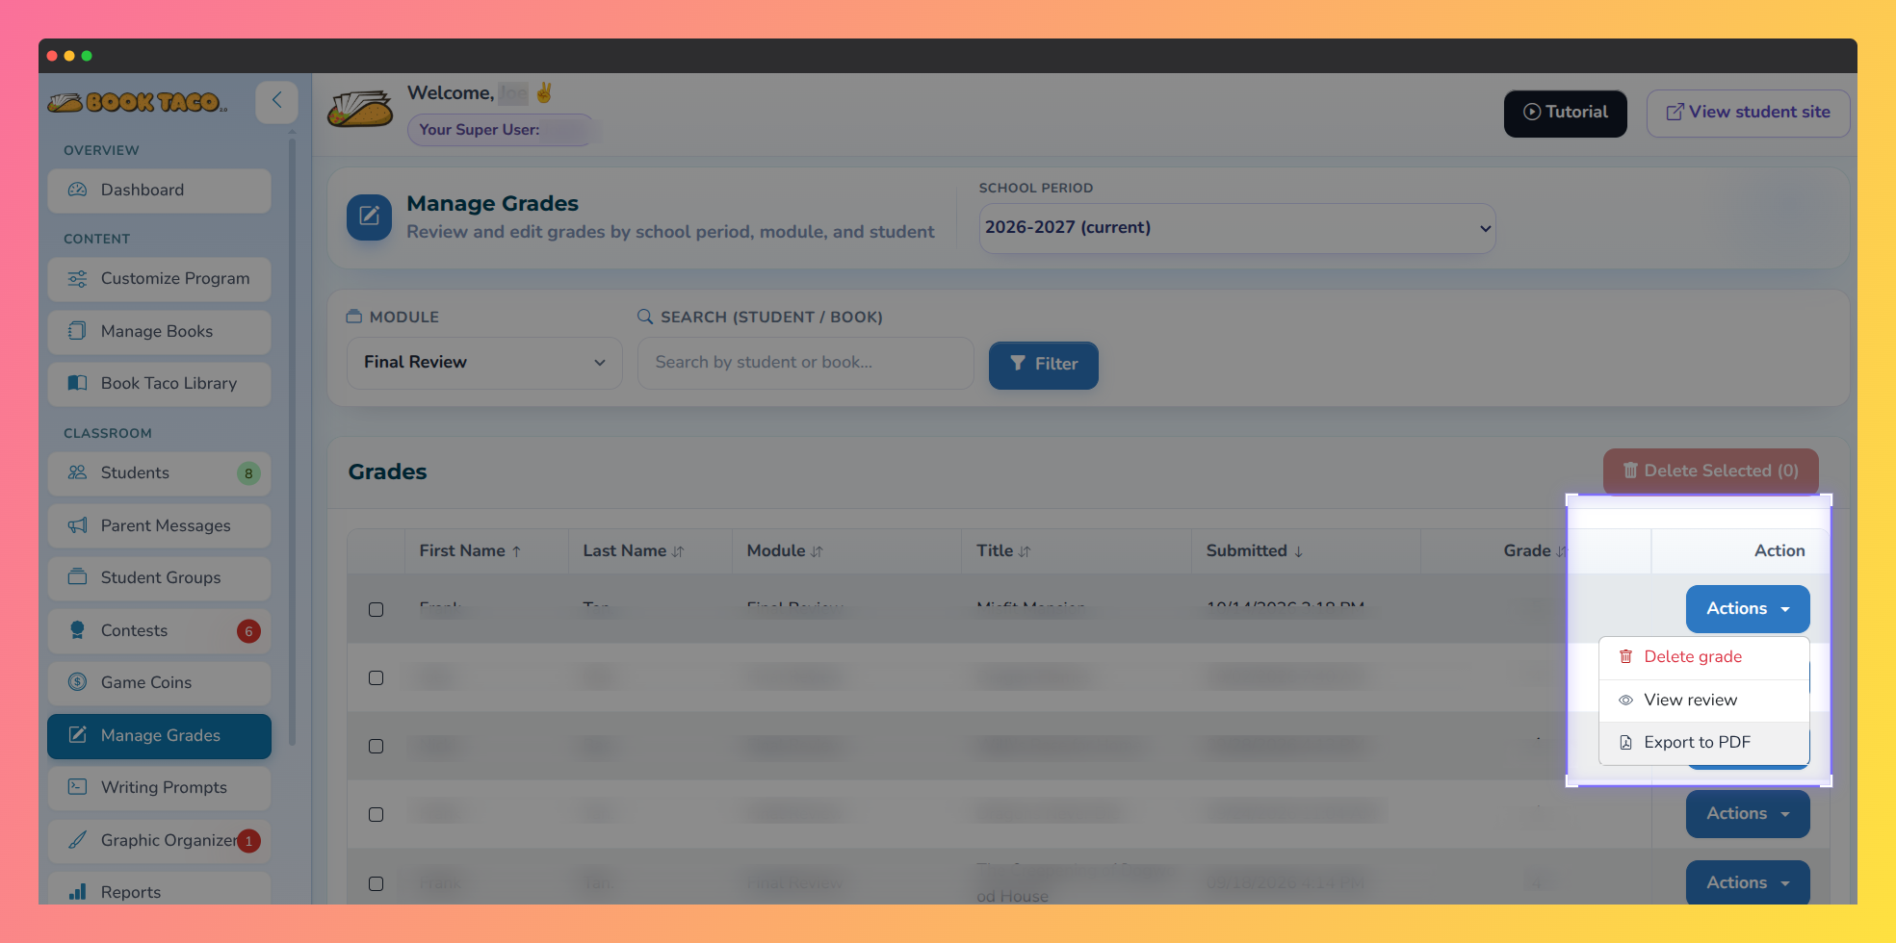Click the Writing Prompts icon

77,787
